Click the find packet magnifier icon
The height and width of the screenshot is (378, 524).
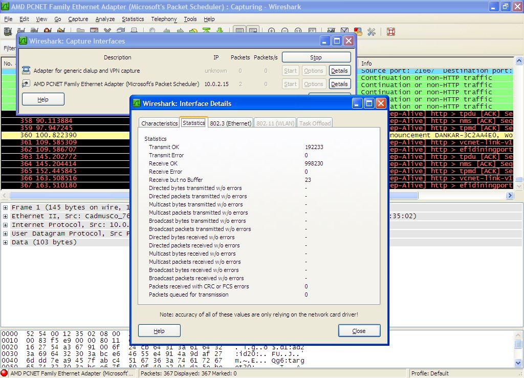pyautogui.click(x=152, y=31)
